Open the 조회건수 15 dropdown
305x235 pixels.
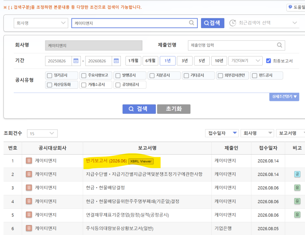[x=42, y=134]
